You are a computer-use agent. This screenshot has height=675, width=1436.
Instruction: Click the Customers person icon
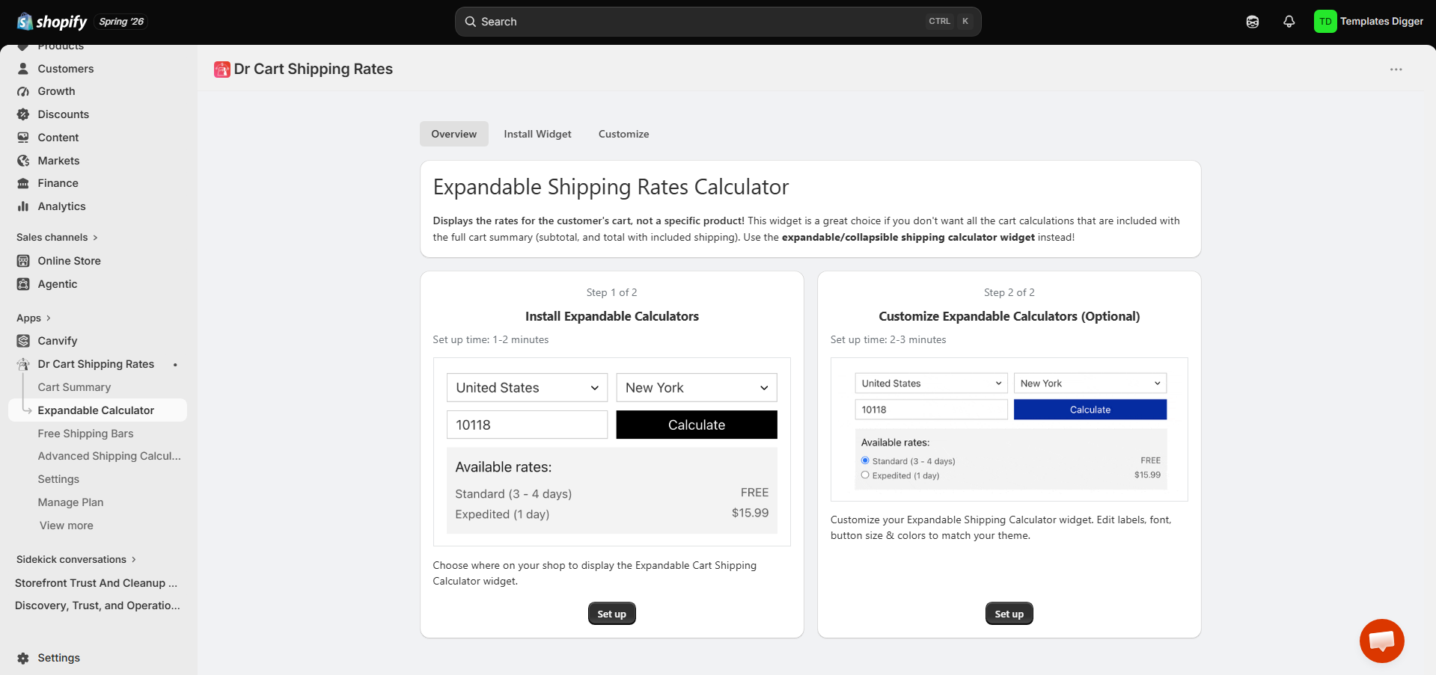23,69
